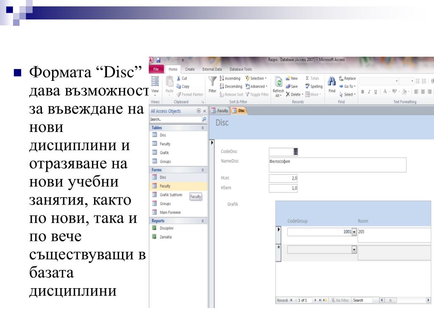The width and height of the screenshot is (434, 325).
Task: Open the CodeGroup dropdown showing 1001
Action: (x=354, y=232)
